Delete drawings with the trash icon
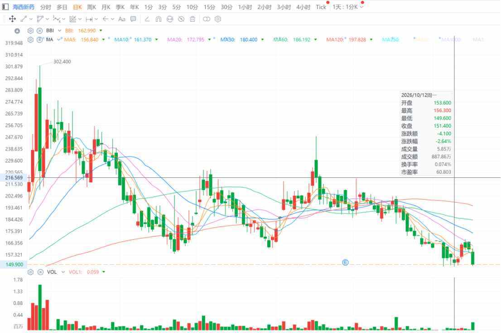The height and width of the screenshot is (333, 501). click(193, 19)
